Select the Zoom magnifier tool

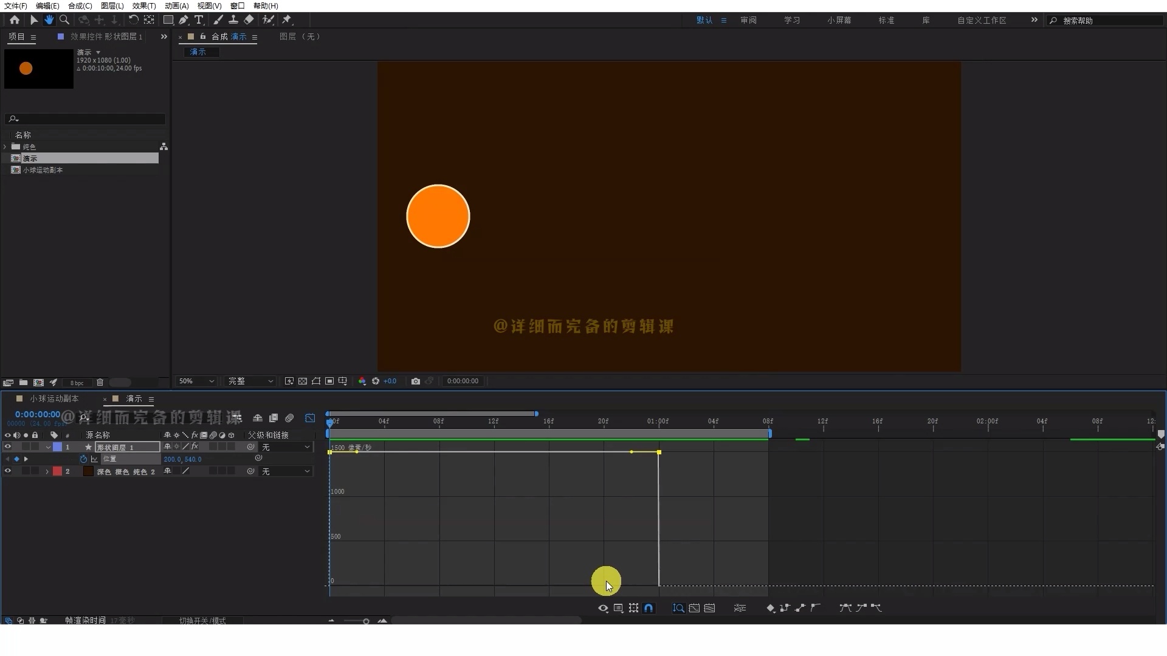click(64, 20)
